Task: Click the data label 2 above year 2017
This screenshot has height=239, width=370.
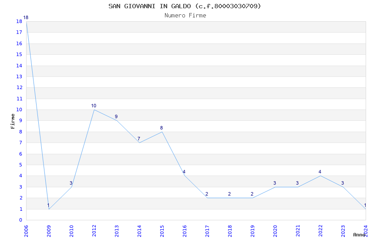Action: pyautogui.click(x=207, y=194)
